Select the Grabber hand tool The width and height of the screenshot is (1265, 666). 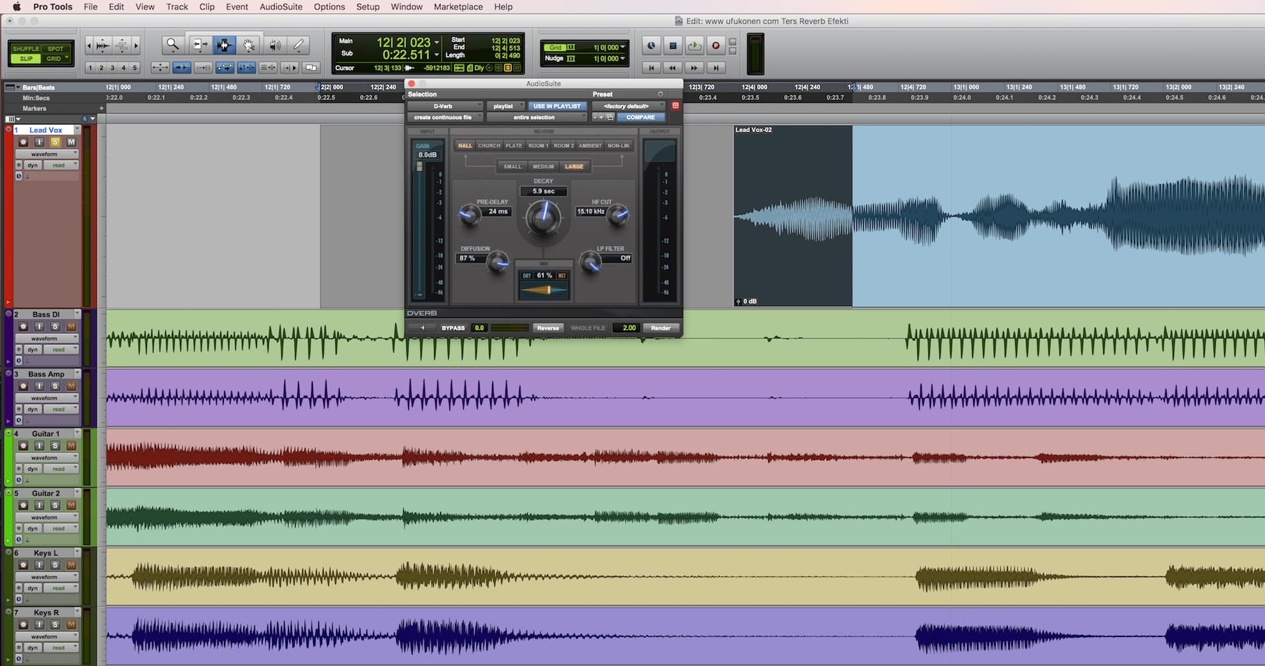click(x=249, y=45)
